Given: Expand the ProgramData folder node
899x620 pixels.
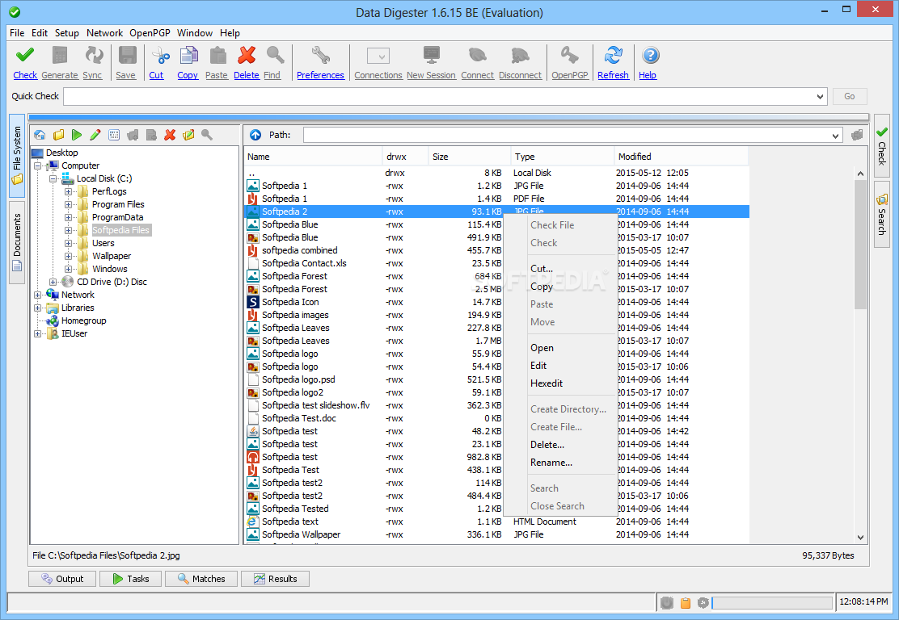Looking at the screenshot, I should pos(68,217).
